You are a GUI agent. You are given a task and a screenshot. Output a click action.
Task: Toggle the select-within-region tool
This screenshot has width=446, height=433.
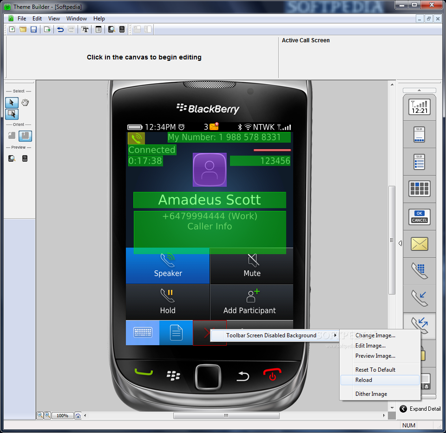tap(12, 114)
